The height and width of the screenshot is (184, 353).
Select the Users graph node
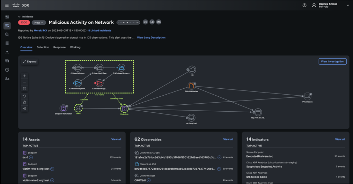[x=78, y=108]
